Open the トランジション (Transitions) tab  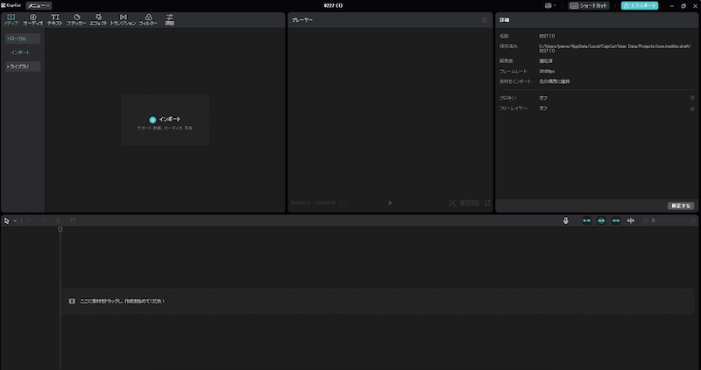[123, 19]
